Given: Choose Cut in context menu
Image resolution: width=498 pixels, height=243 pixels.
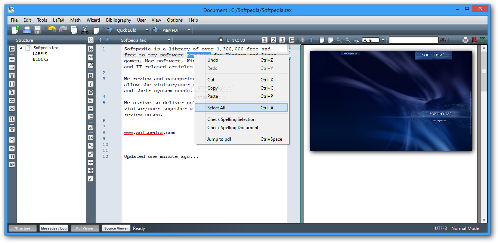Looking at the screenshot, I should 241,80.
